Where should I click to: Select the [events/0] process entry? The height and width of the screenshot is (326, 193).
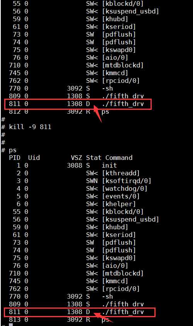tap(121, 196)
